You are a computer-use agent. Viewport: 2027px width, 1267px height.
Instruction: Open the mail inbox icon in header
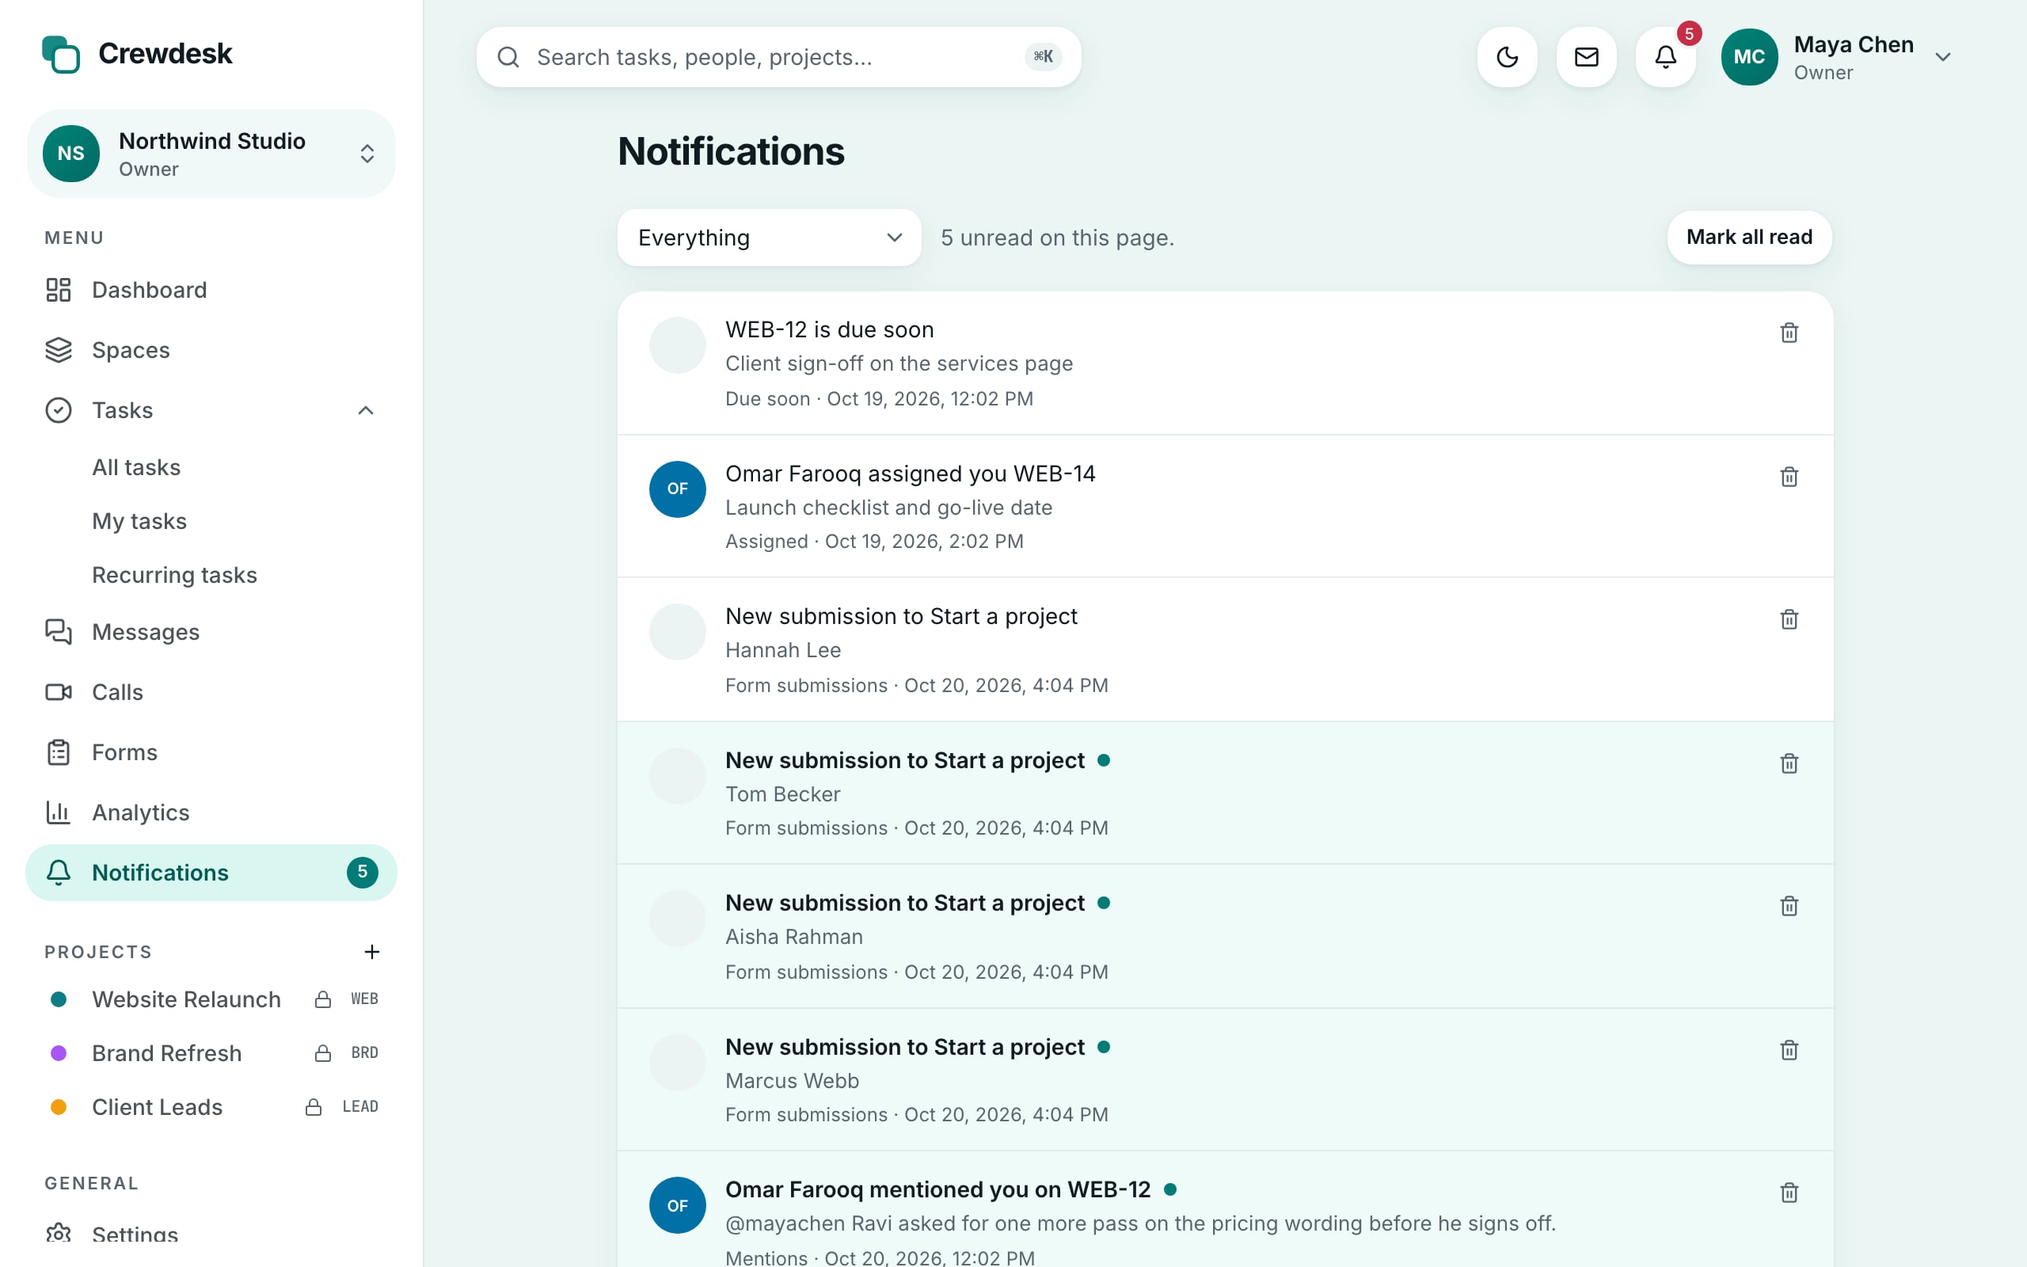[1587, 57]
